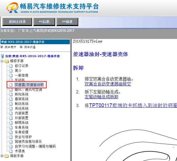Click the 2016519175view text
The height and width of the screenshot is (161, 177).
pyautogui.click(x=87, y=41)
